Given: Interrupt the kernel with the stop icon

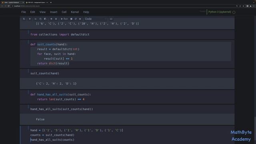Looking at the screenshot, I should point(71,19).
